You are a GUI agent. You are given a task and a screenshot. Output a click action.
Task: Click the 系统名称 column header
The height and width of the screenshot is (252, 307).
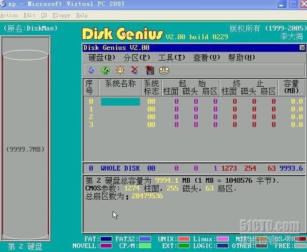click(x=120, y=88)
